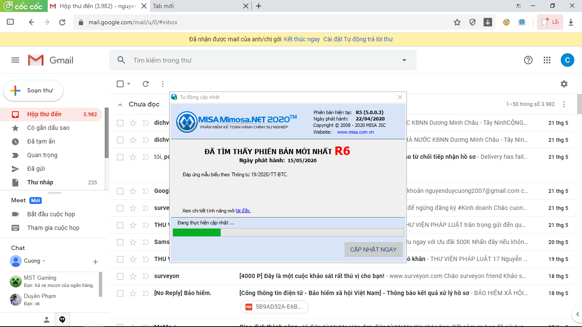Viewport: 582px width, 327px height.
Task: Open the Đã gửi folder
Action: tap(36, 169)
